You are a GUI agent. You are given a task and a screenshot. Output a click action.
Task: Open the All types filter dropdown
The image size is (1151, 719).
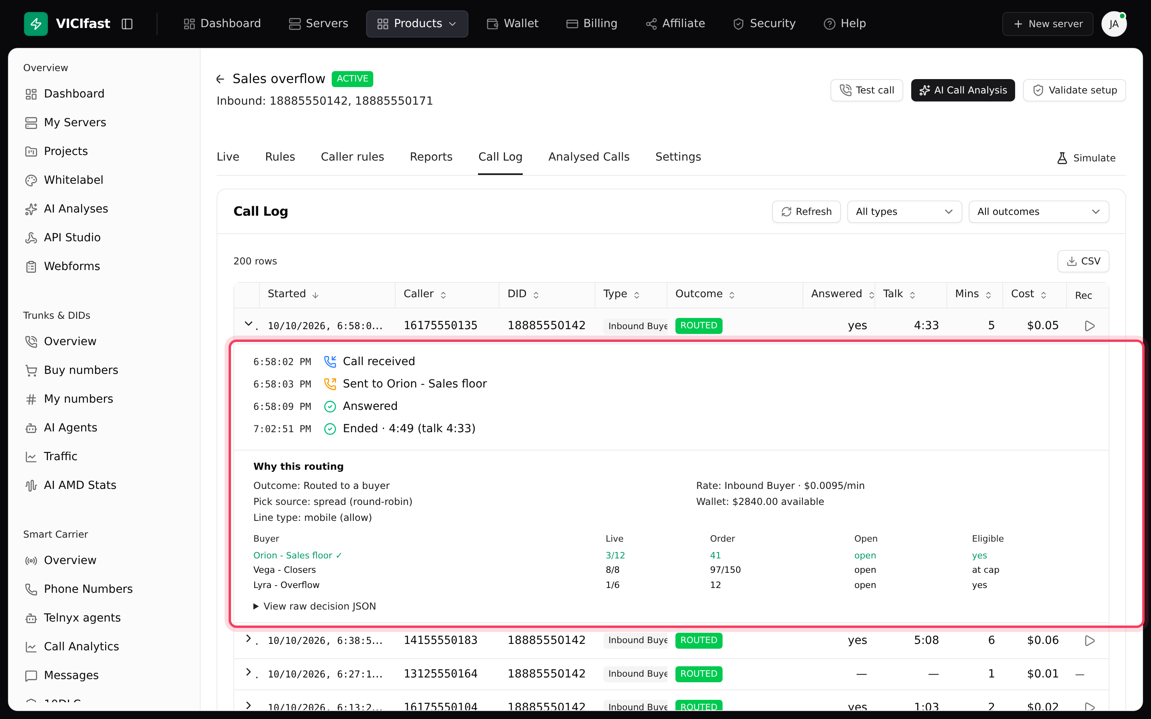point(904,212)
